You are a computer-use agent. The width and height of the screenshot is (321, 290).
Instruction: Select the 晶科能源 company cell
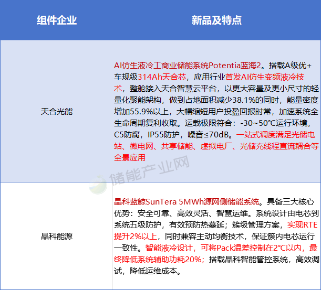point(57,237)
